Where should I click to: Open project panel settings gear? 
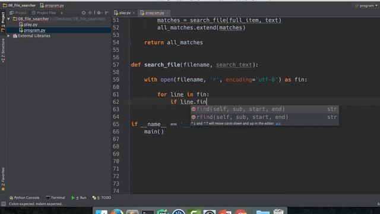[x=99, y=12]
